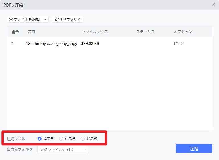Click the 329.02 KB file size cell
The image size is (219, 160).
tap(90, 43)
